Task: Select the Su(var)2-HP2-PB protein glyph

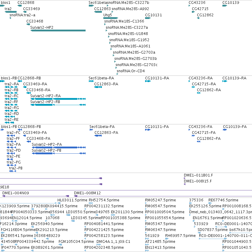Action: coord(59,153)
